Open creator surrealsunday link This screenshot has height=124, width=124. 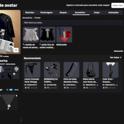pos(51,85)
